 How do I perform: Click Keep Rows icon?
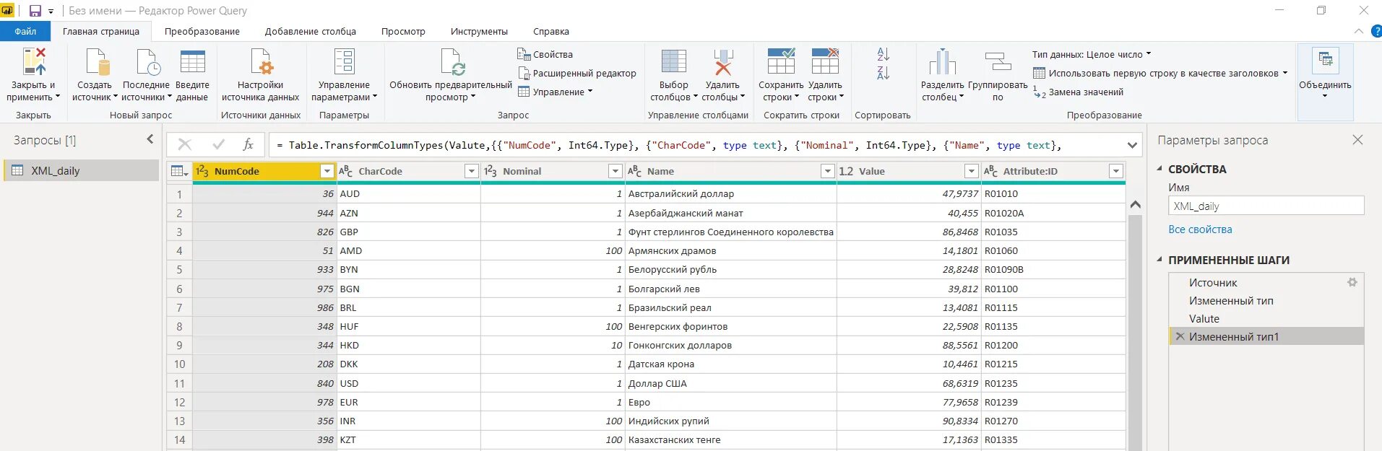click(x=781, y=62)
